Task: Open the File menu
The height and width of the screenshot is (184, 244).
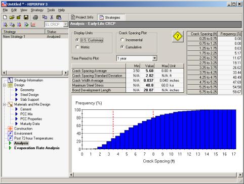Action: pyautogui.click(x=5, y=10)
